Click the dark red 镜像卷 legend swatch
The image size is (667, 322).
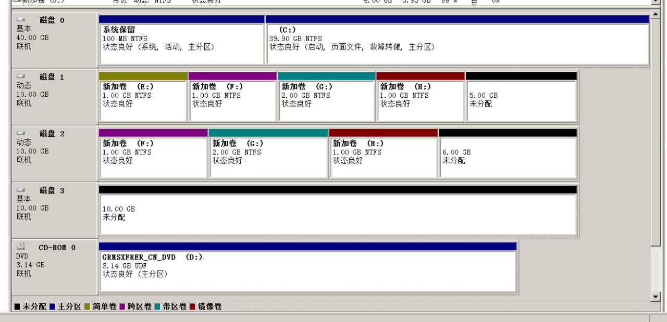tap(192, 307)
